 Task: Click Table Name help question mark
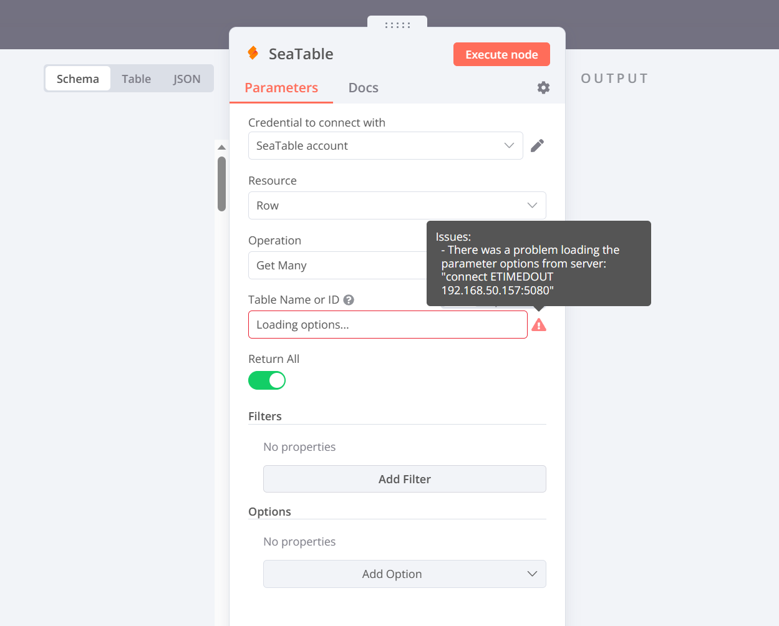(349, 300)
